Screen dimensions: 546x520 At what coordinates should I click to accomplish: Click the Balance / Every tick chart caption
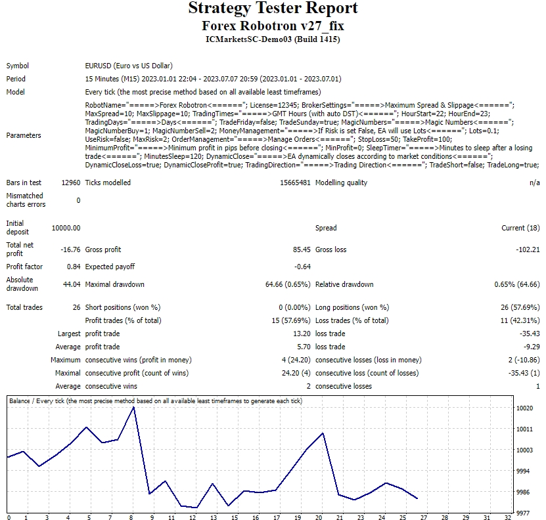[155, 401]
